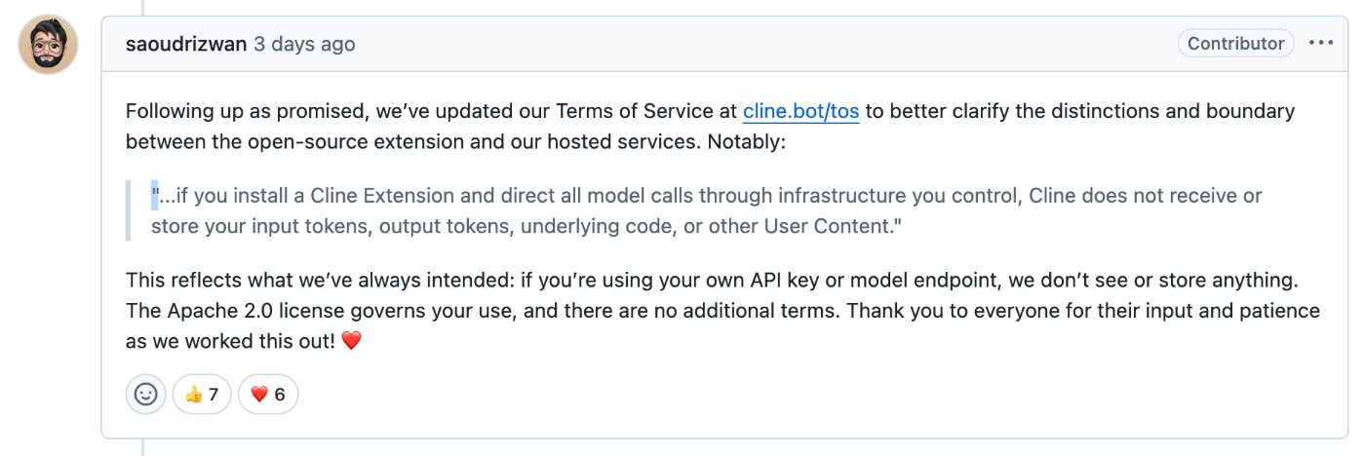Screen dimensions: 1365x456
Task: Toggle the thumbs-up reaction with 7 votes
Action: click(202, 395)
